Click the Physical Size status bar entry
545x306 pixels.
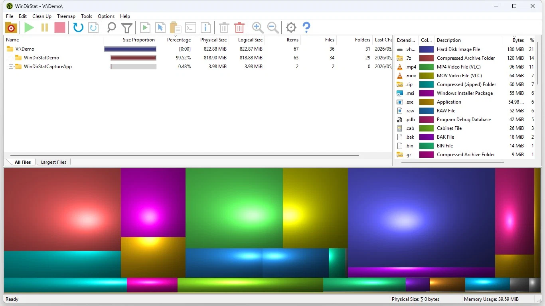(x=415, y=299)
